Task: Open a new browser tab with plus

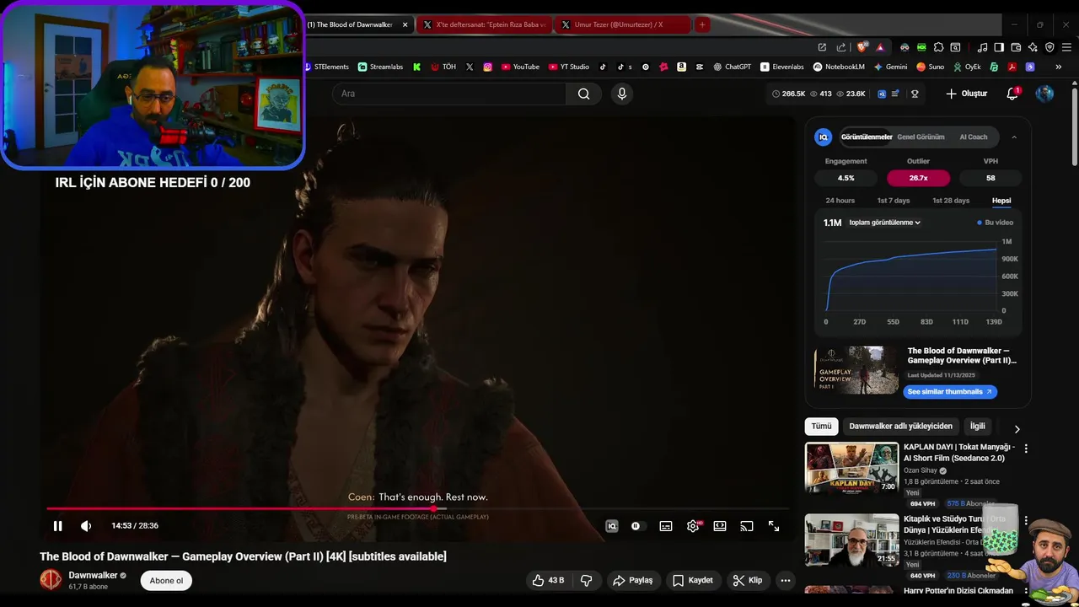Action: coord(701,24)
